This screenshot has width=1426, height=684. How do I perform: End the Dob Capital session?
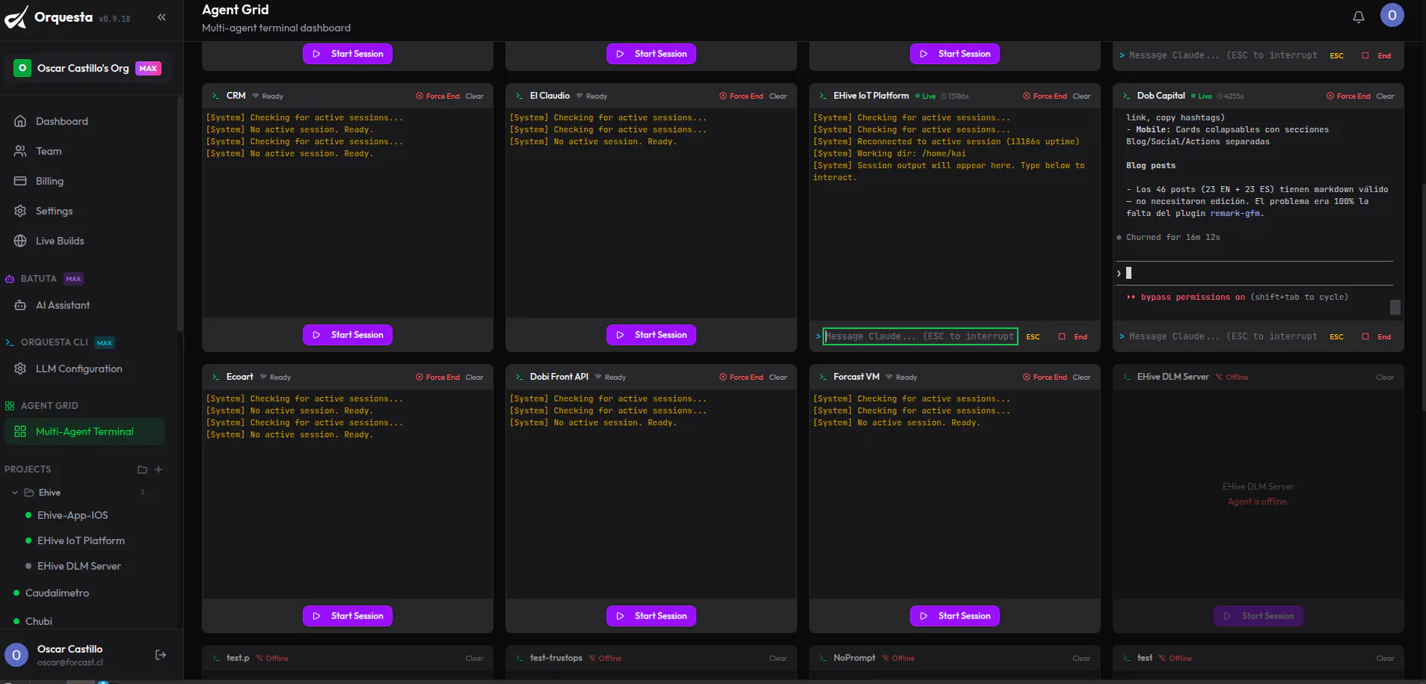coord(1377,336)
